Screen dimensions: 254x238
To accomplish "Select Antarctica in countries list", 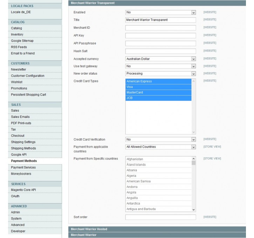I will click(x=158, y=203).
